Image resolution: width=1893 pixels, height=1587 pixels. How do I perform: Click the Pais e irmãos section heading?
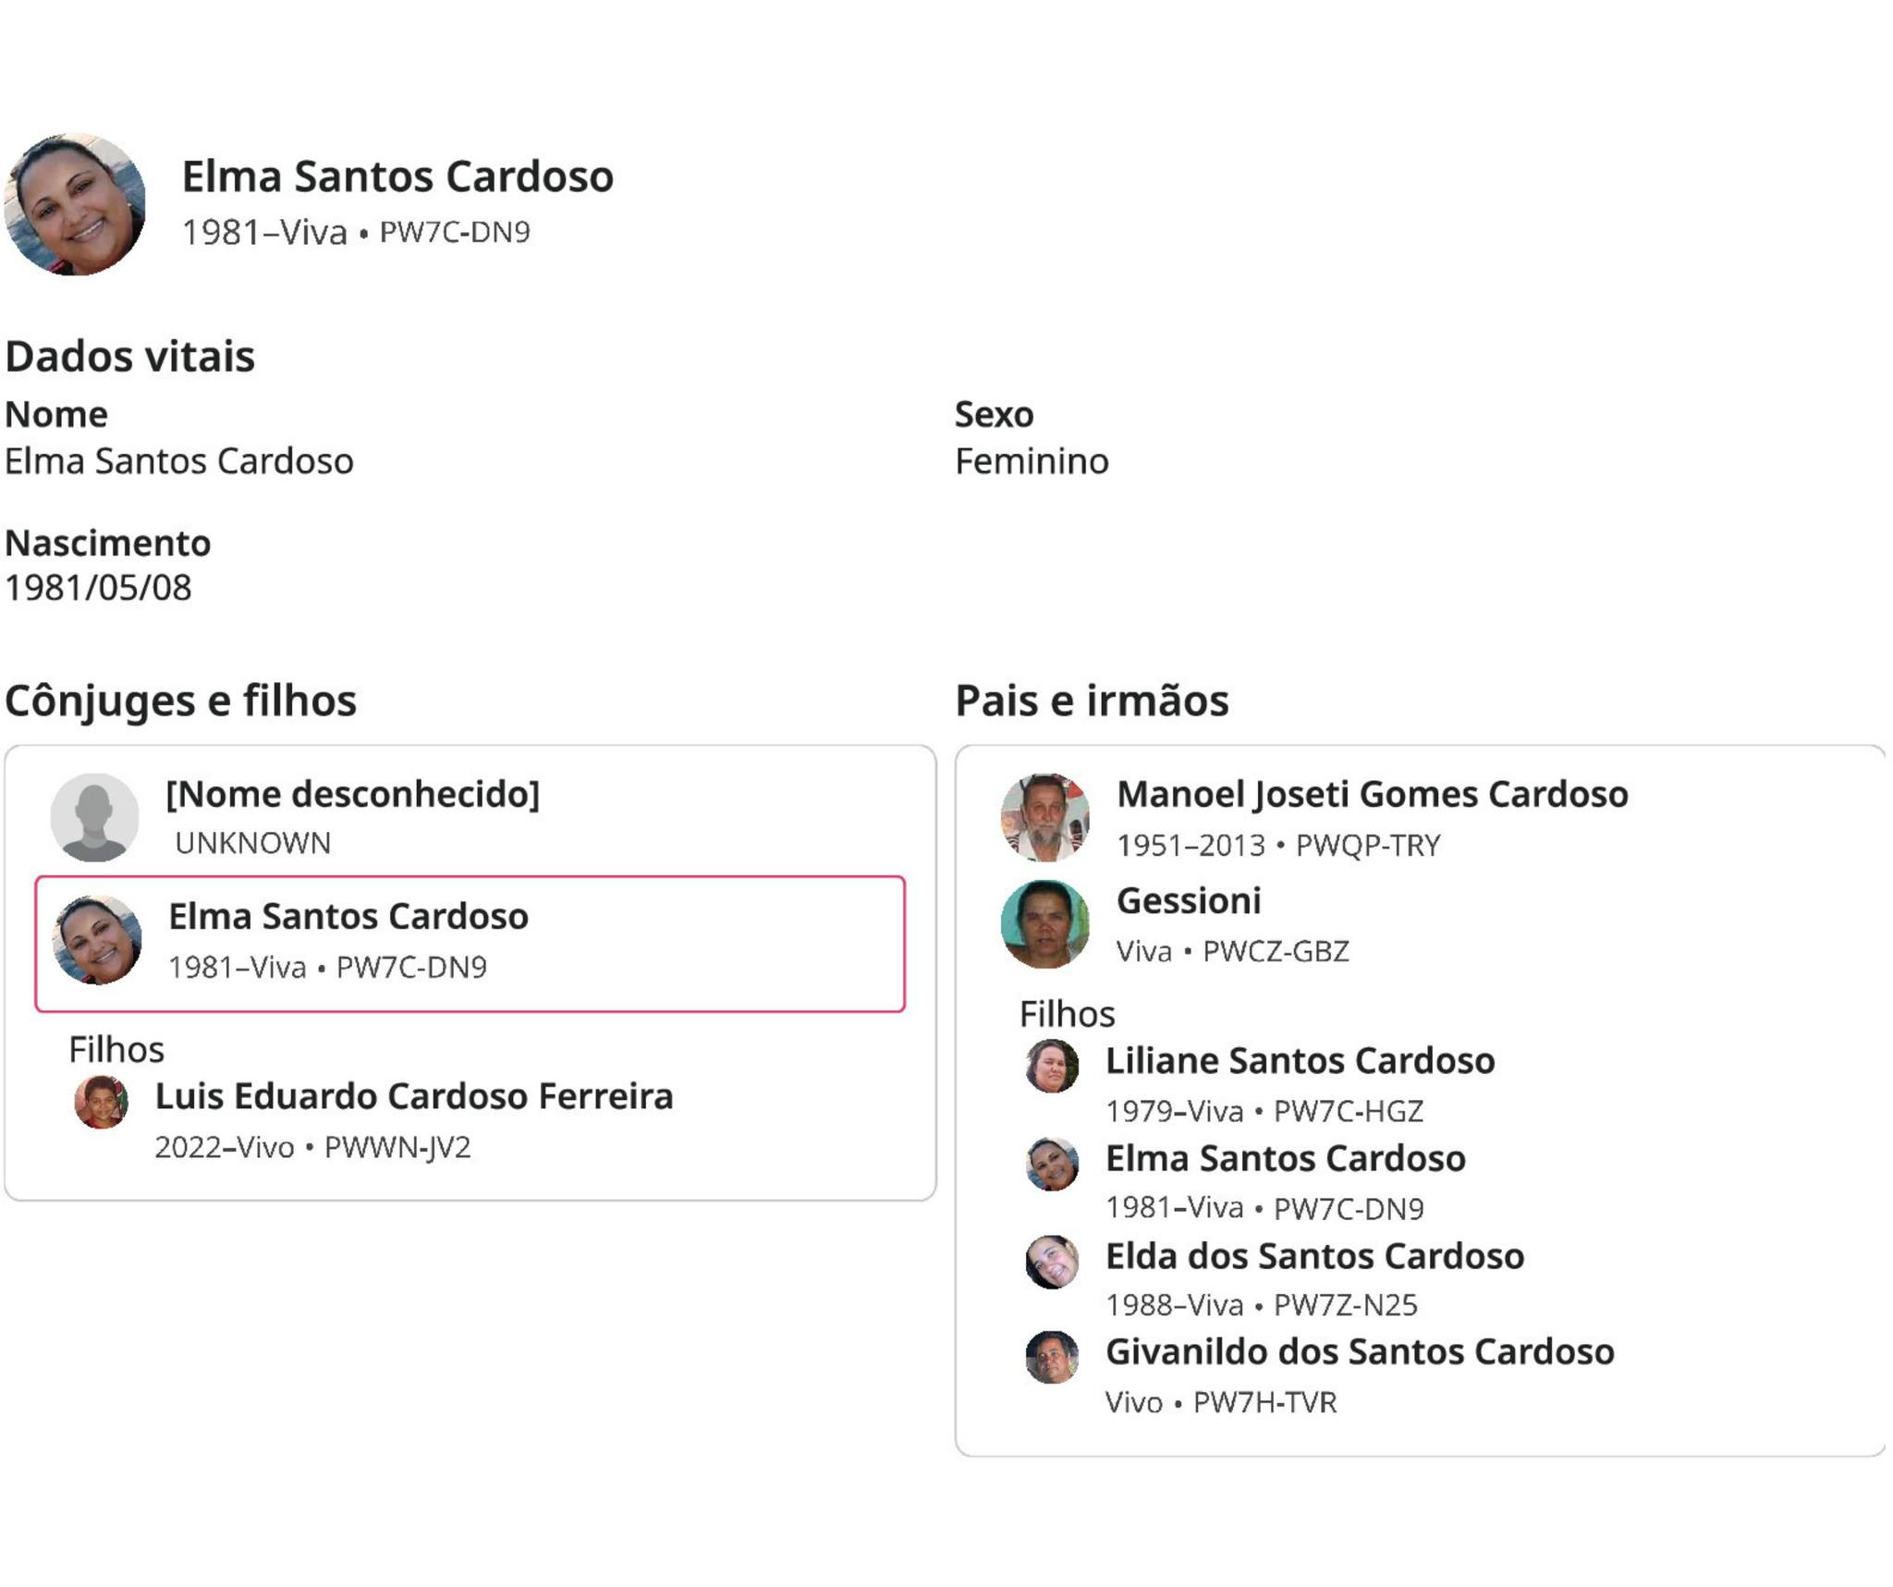click(x=1092, y=701)
